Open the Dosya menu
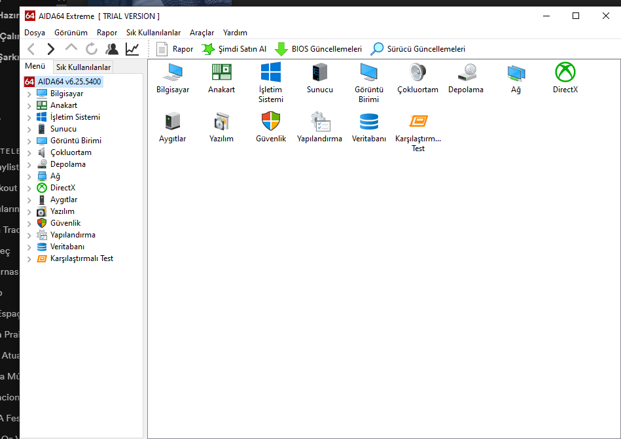The image size is (621, 439). point(35,33)
